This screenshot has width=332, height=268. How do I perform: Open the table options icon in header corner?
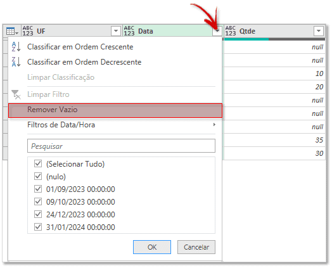click(12, 31)
